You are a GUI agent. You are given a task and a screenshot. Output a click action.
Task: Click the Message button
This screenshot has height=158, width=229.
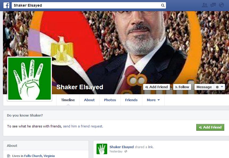coord(204,87)
